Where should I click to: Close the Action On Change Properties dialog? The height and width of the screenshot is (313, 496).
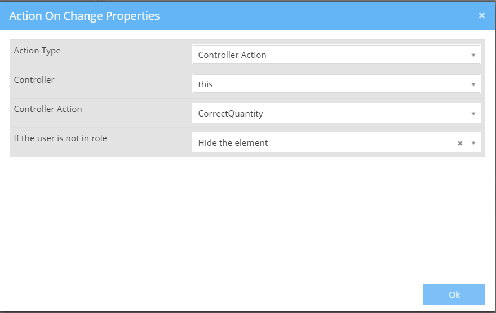pos(481,16)
